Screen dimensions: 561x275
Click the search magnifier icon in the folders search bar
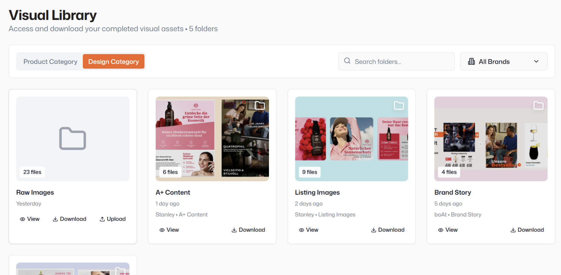[x=347, y=61]
